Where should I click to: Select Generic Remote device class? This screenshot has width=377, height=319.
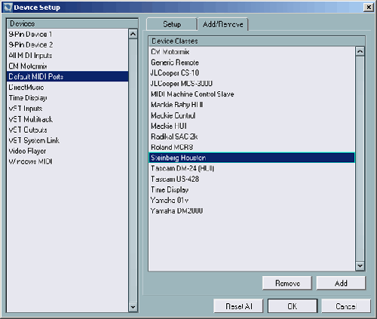(252, 63)
